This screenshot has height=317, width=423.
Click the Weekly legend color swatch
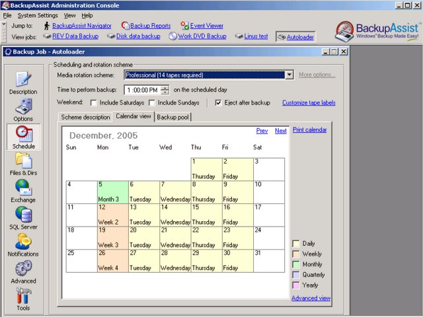click(x=296, y=254)
